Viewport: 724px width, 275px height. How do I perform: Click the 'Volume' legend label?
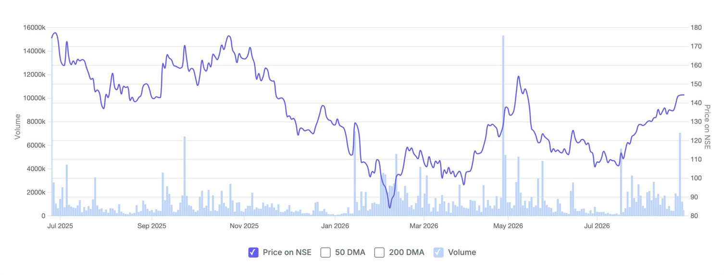(462, 252)
